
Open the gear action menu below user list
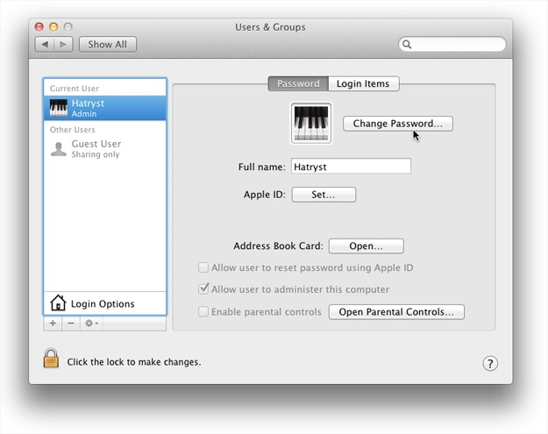pos(91,324)
